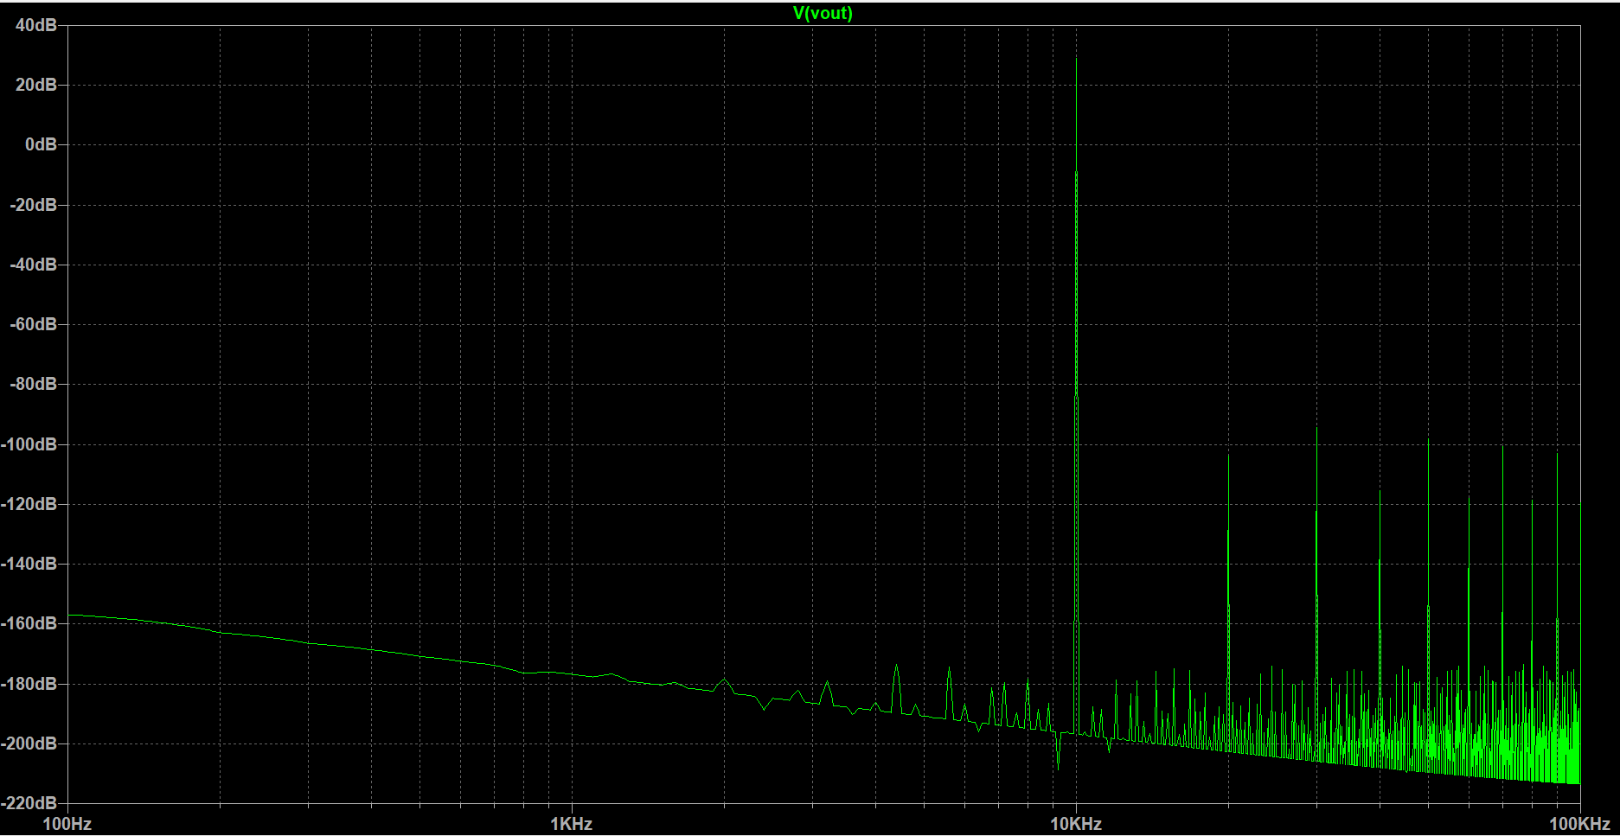Click the 1KHz frequency axis label

(572, 824)
